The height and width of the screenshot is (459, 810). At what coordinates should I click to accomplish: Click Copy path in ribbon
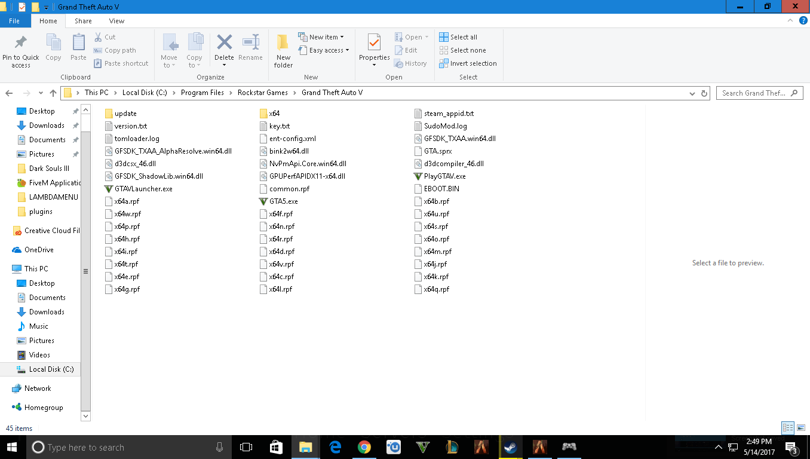[115, 50]
